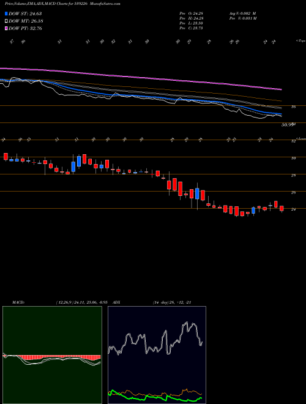Click the 'MACD:' panel label
The image size is (306, 404).
coord(18,302)
